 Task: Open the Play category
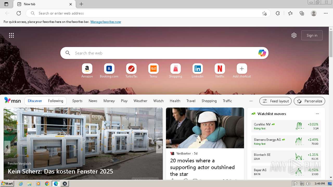124,101
